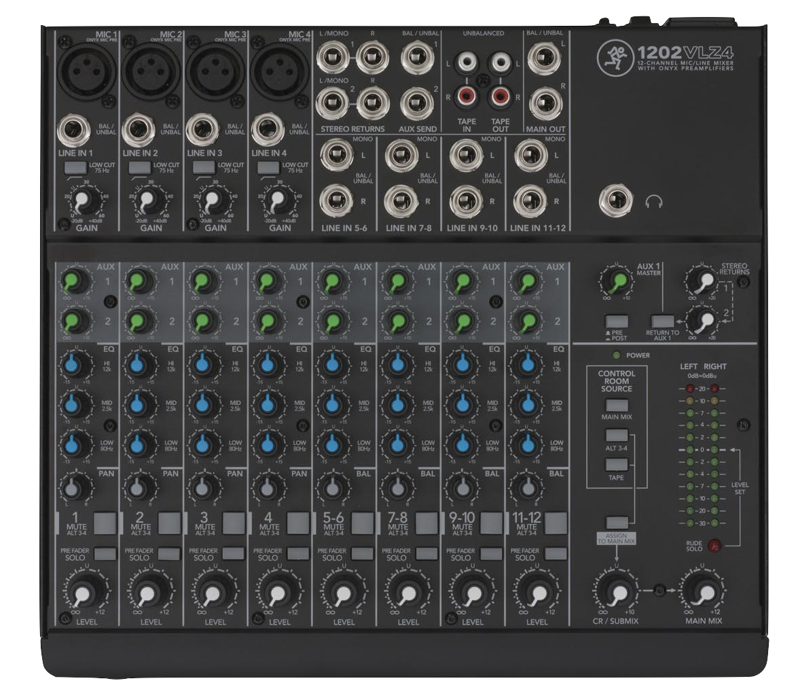The width and height of the screenshot is (798, 700).
Task: Click the MIC 1 XLR input jack
Action: pos(86,71)
